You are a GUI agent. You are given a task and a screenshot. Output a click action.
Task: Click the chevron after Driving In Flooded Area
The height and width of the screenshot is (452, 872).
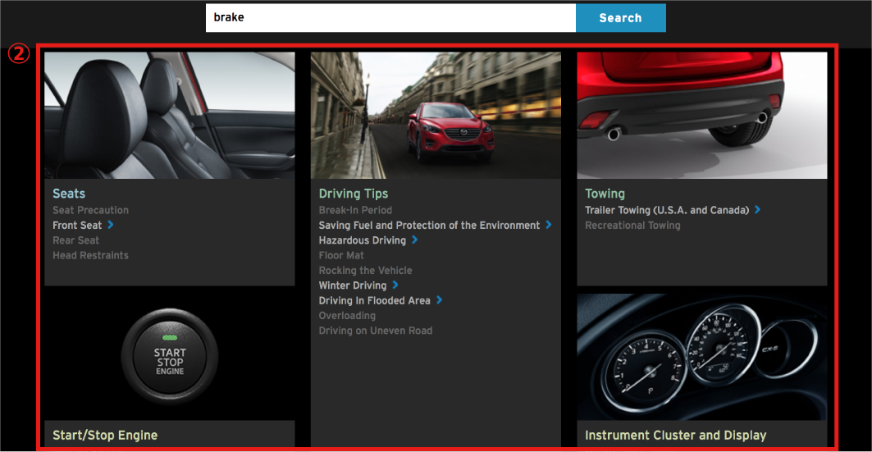[440, 300]
